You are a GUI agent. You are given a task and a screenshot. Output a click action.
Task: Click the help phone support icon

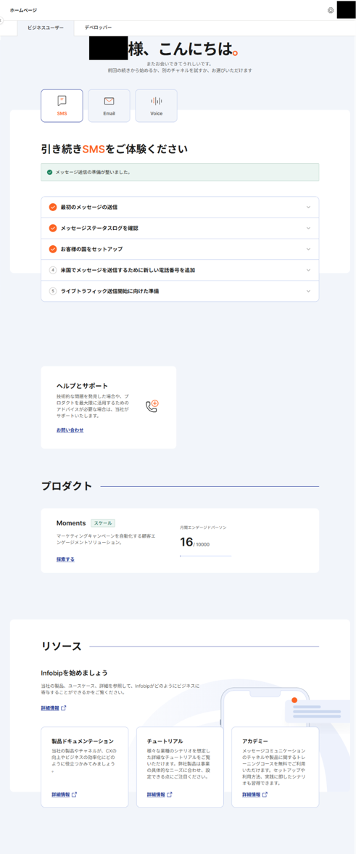pyautogui.click(x=152, y=406)
